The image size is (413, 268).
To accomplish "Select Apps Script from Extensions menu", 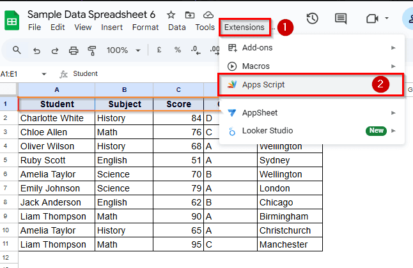I will [x=263, y=85].
